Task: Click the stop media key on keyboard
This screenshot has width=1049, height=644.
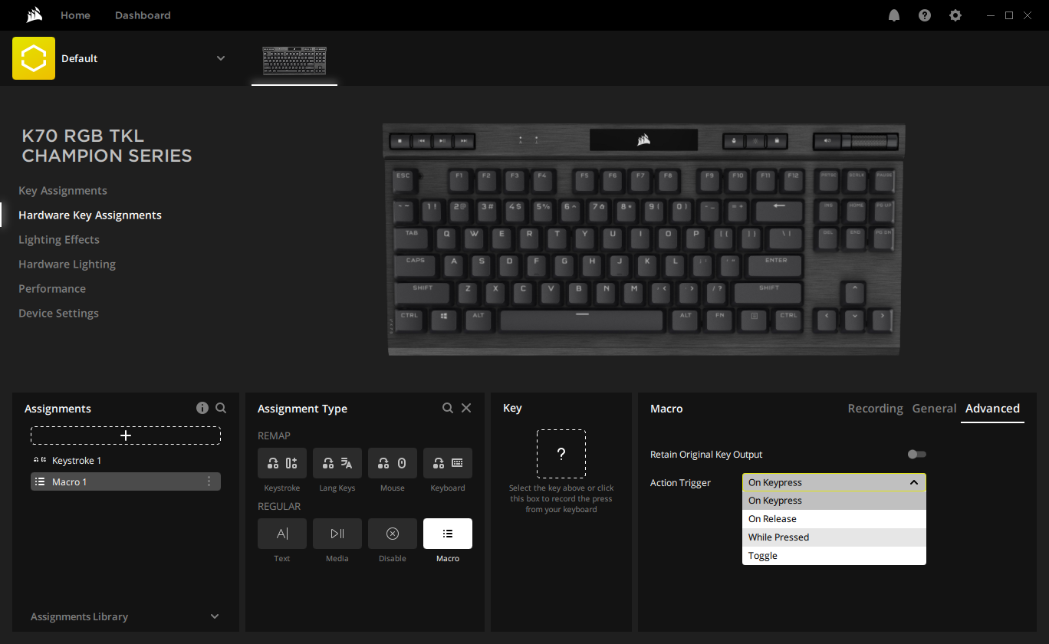Action: (400, 141)
